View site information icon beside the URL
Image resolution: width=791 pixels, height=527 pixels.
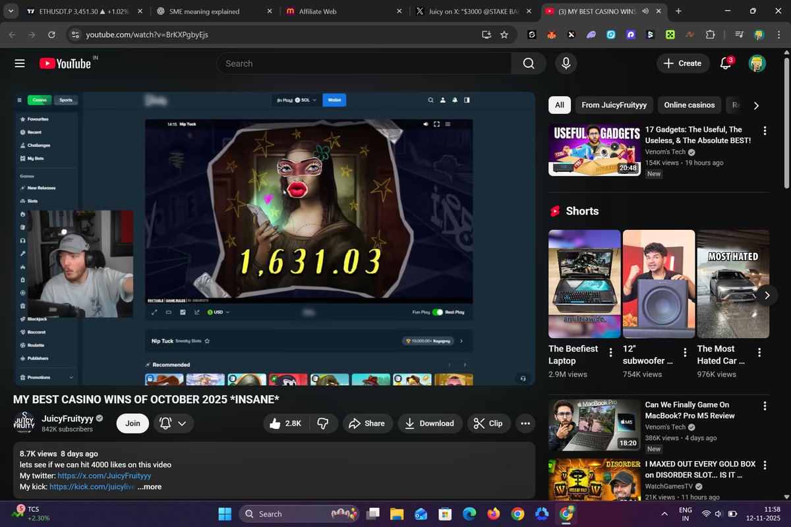click(74, 34)
